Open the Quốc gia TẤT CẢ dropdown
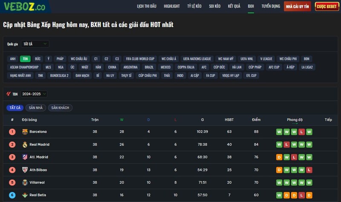The height and width of the screenshot is (202, 341). coord(35,44)
